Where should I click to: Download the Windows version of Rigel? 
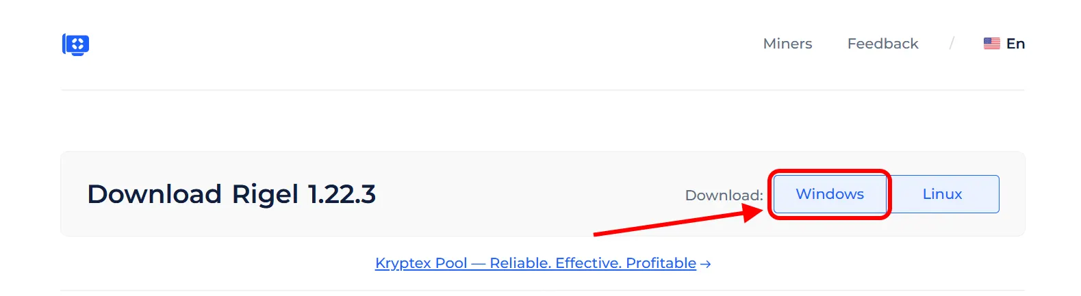click(x=830, y=194)
